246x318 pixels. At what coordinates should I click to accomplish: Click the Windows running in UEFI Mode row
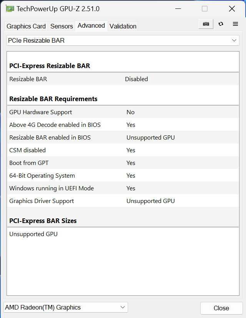pos(123,188)
